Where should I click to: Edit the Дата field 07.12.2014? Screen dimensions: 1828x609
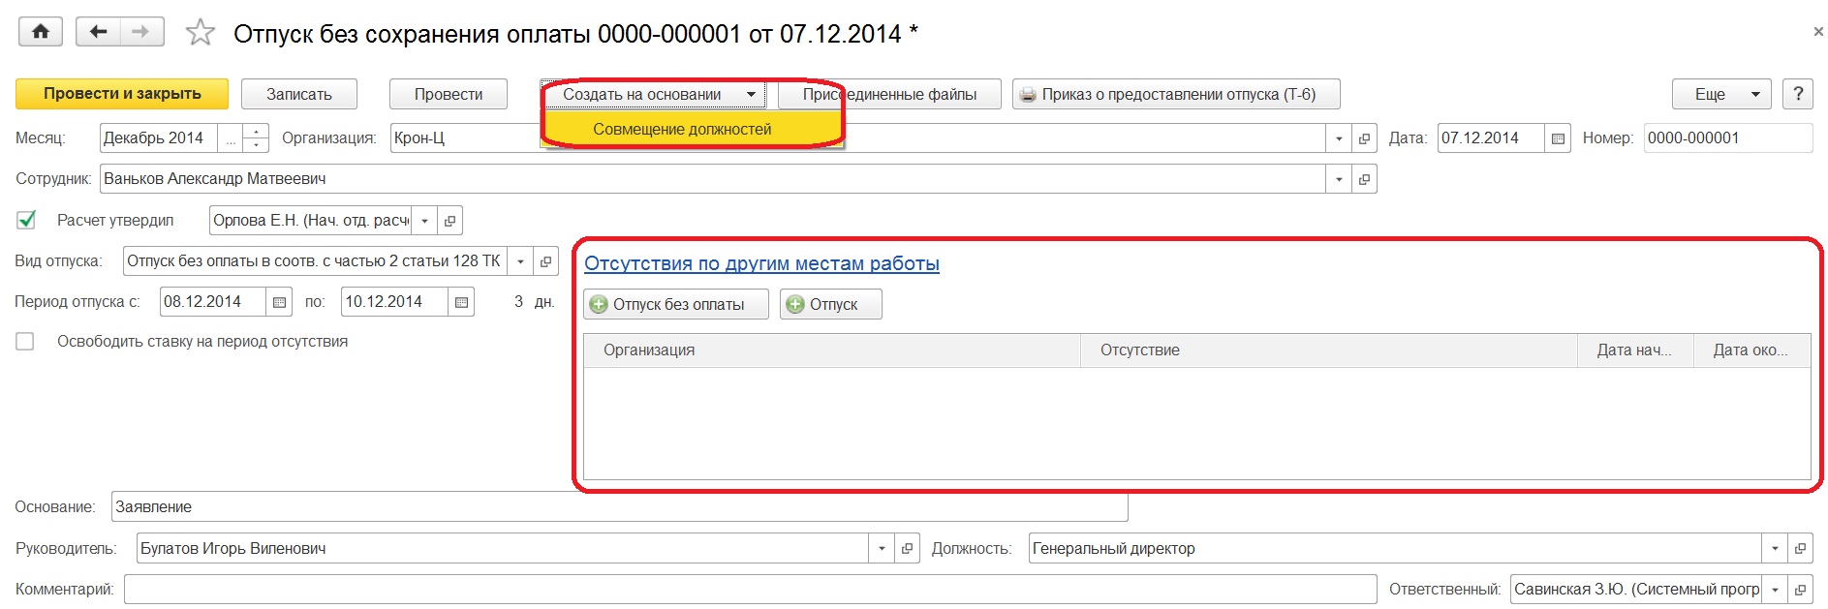tap(1491, 138)
